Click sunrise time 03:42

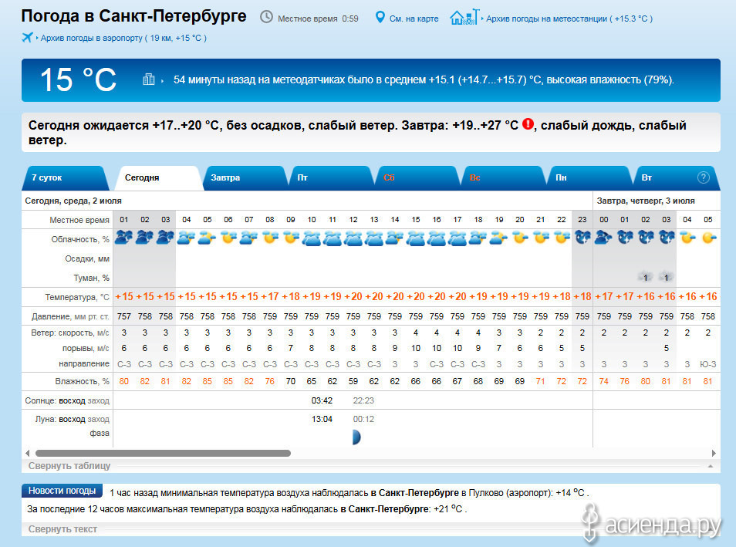pos(322,400)
